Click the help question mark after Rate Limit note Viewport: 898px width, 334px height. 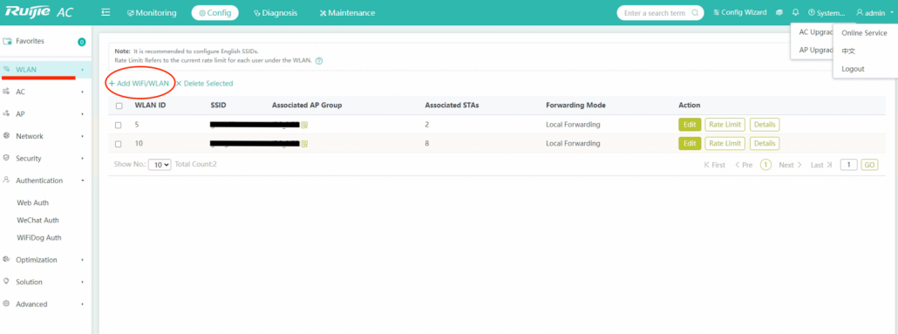coord(319,61)
